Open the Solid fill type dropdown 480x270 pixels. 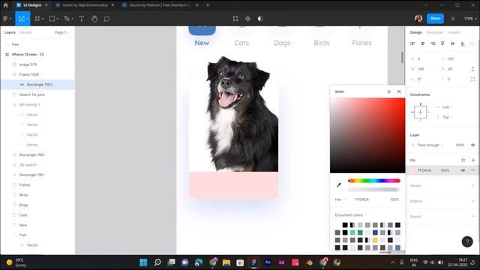coord(340,91)
